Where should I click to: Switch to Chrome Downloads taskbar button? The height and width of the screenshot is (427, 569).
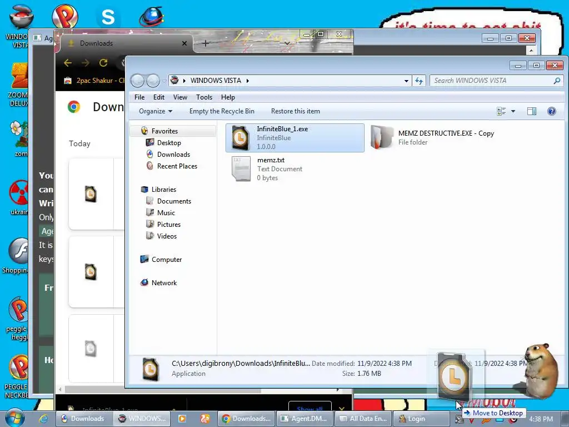tap(246, 419)
